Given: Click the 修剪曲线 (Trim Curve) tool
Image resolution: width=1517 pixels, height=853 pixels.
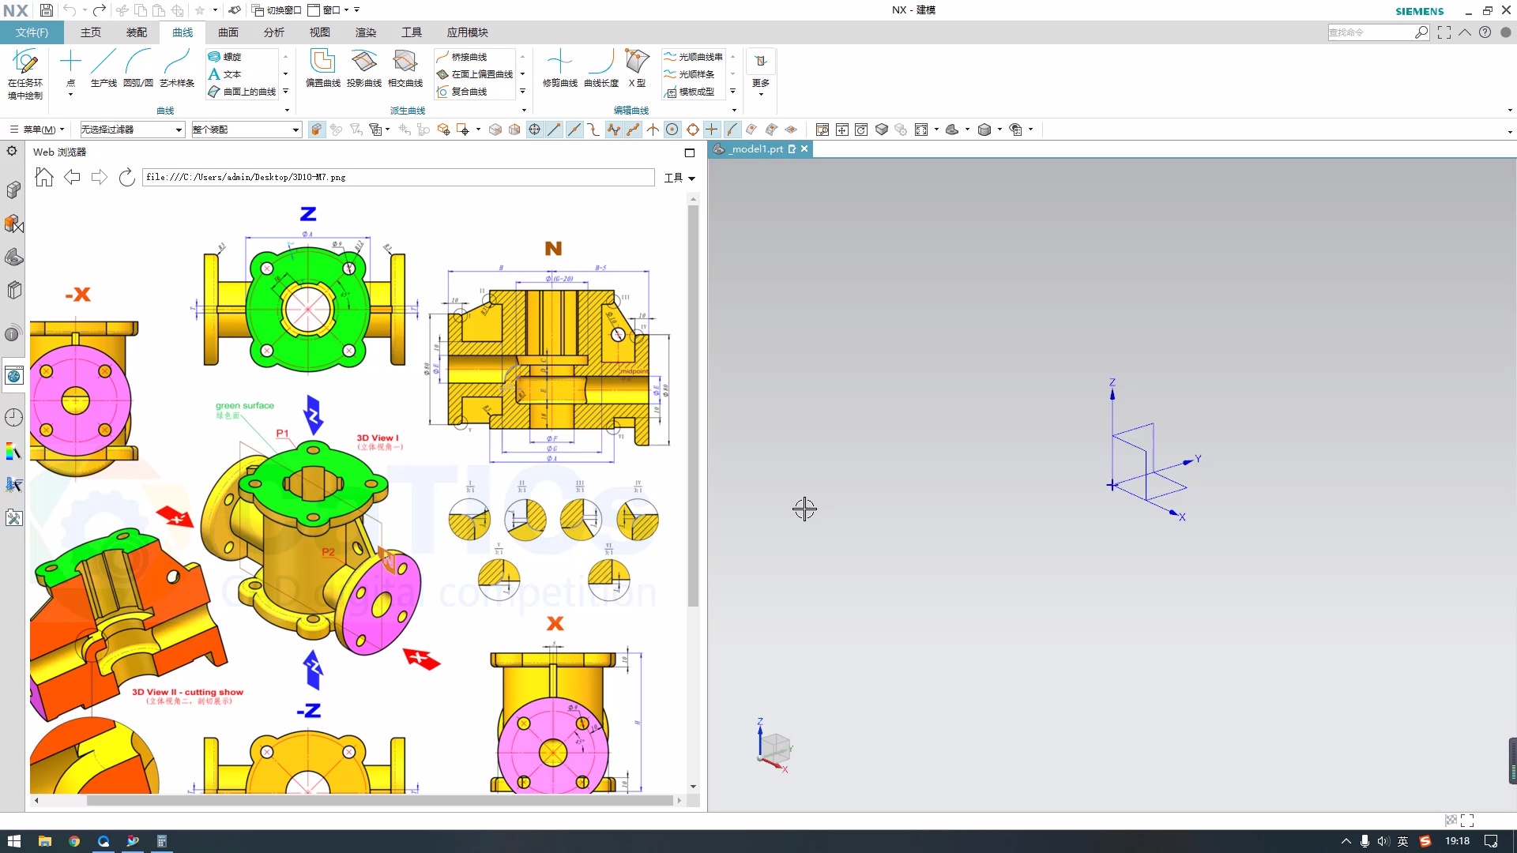Looking at the screenshot, I should pos(559,68).
